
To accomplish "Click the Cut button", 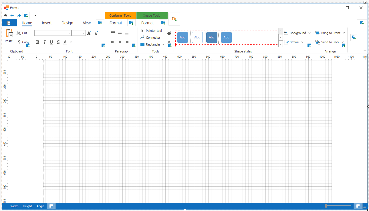I will (22, 33).
